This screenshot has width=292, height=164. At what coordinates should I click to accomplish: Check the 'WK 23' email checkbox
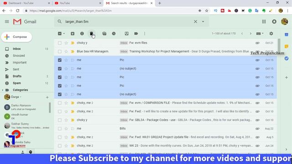tap(60, 146)
